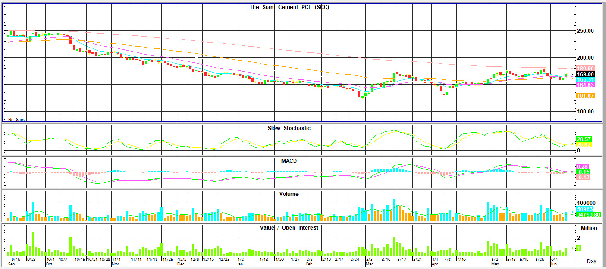Click the Day timeframe label

pyautogui.click(x=592, y=261)
